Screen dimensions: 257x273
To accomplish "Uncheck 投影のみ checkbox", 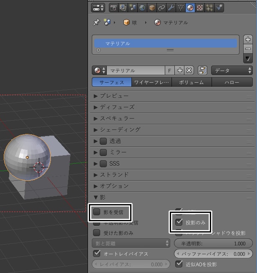I will click(x=179, y=222).
